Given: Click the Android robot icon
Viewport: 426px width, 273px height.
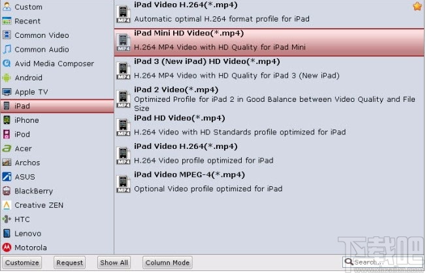Looking at the screenshot, I should [7, 78].
